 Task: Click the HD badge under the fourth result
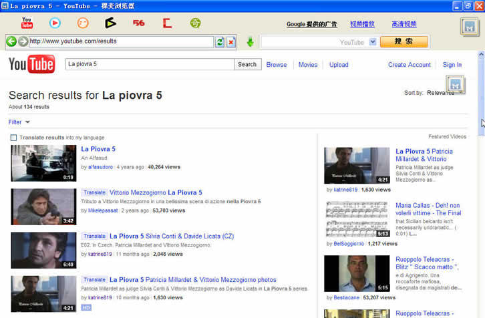(x=86, y=307)
